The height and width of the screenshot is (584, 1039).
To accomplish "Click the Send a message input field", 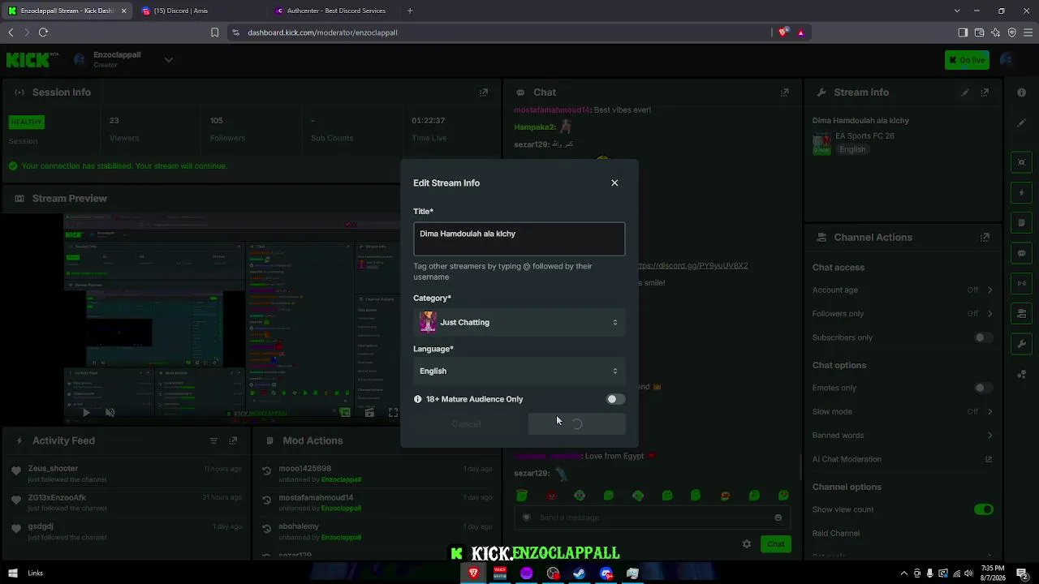I will click(x=652, y=517).
